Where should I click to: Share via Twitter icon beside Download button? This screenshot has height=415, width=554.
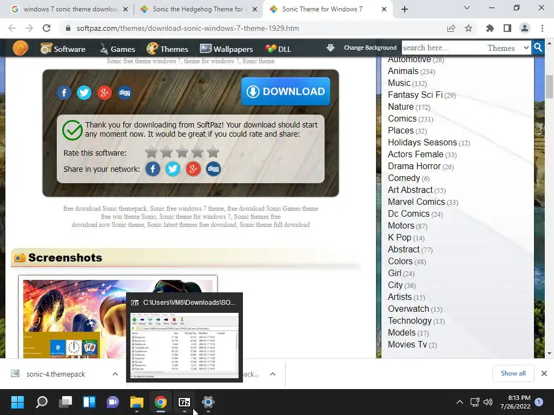click(84, 93)
